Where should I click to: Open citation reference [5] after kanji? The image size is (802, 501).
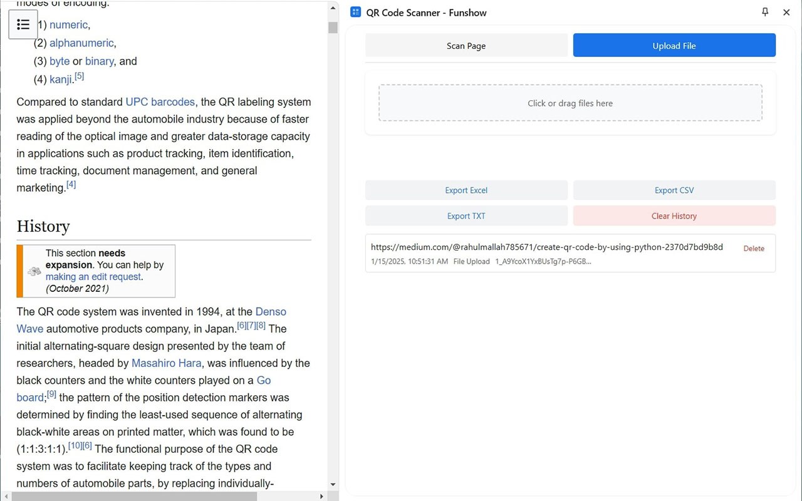[x=79, y=76]
